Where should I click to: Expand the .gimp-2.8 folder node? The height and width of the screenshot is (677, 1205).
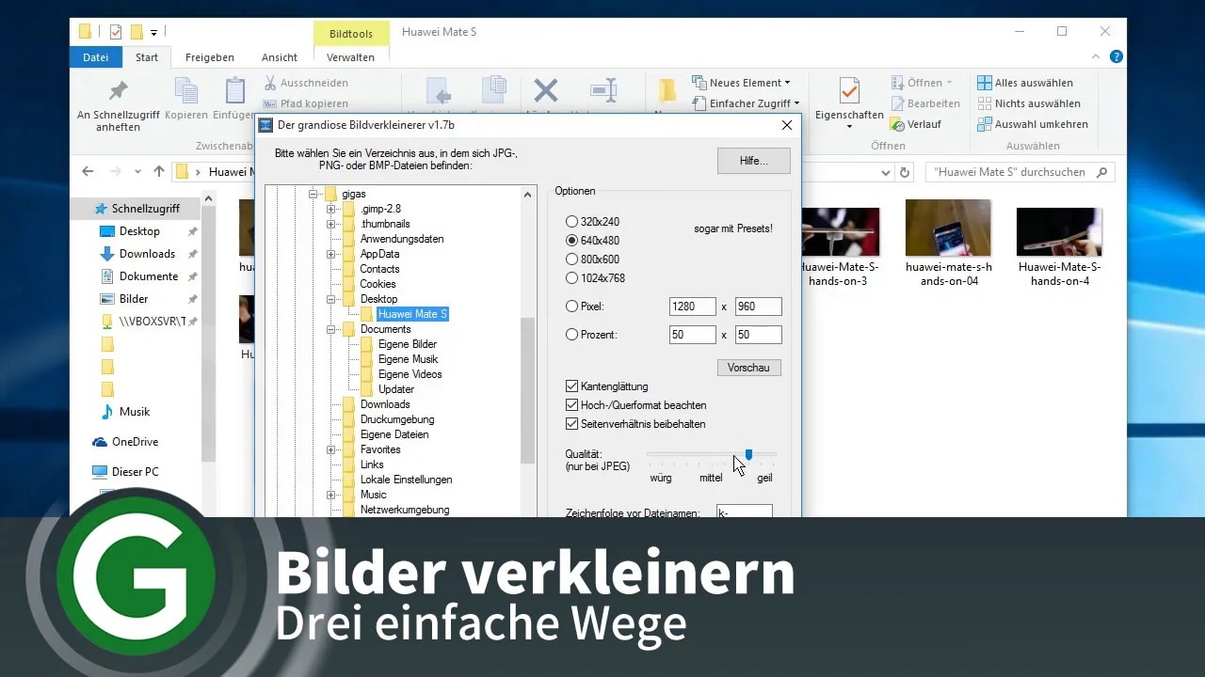(331, 209)
